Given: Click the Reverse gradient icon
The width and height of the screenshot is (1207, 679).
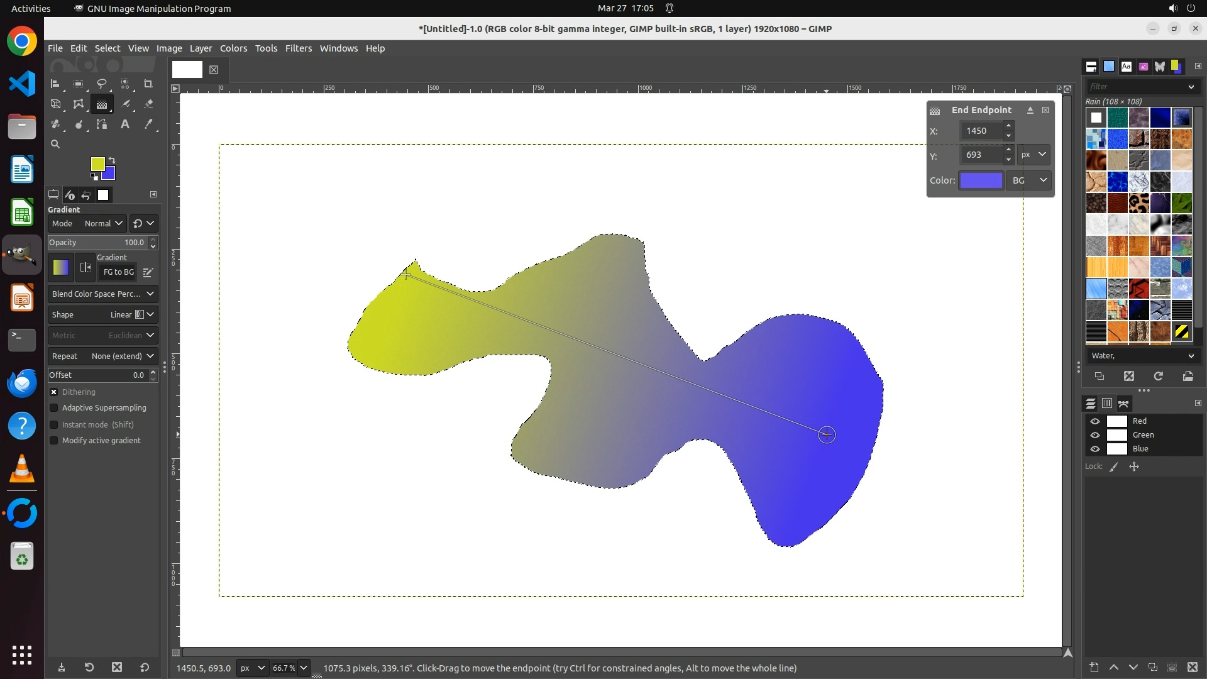Looking at the screenshot, I should click(x=85, y=268).
